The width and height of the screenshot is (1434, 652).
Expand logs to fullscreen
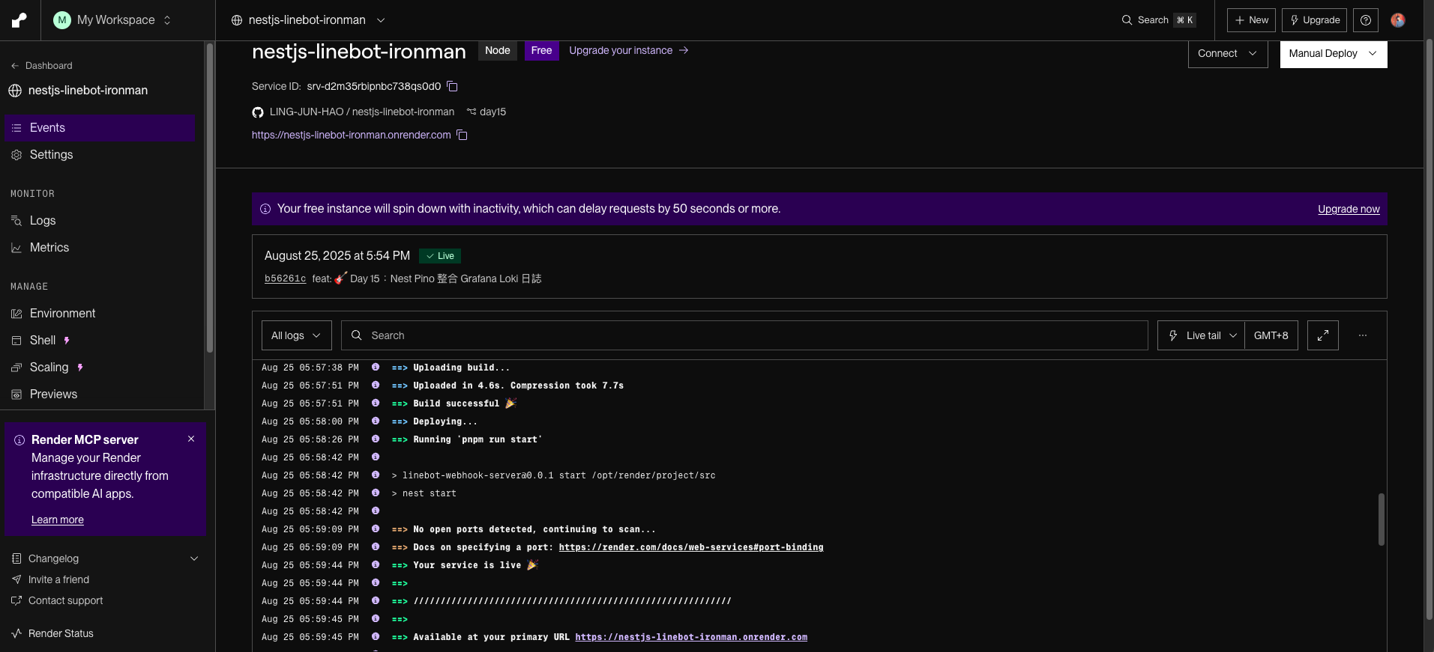1323,335
